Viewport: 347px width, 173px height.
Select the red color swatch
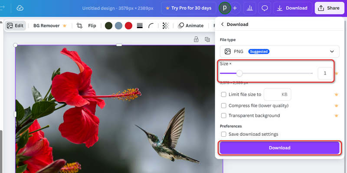(x=128, y=26)
